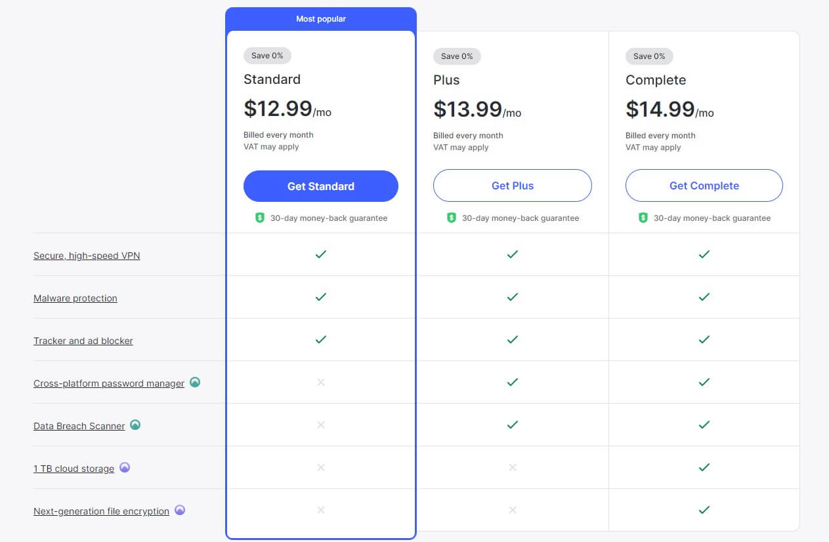Click Plus X mark for 1 TB cloud storage
The width and height of the screenshot is (829, 542).
tap(513, 467)
